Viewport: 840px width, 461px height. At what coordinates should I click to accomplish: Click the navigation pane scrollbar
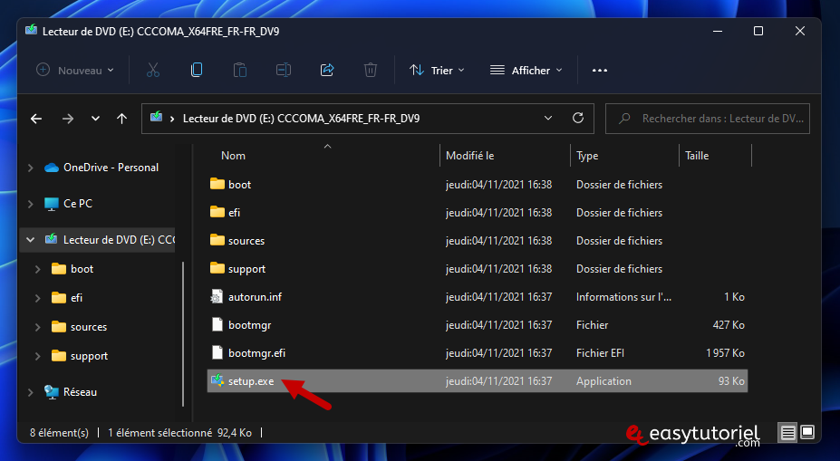[183, 333]
